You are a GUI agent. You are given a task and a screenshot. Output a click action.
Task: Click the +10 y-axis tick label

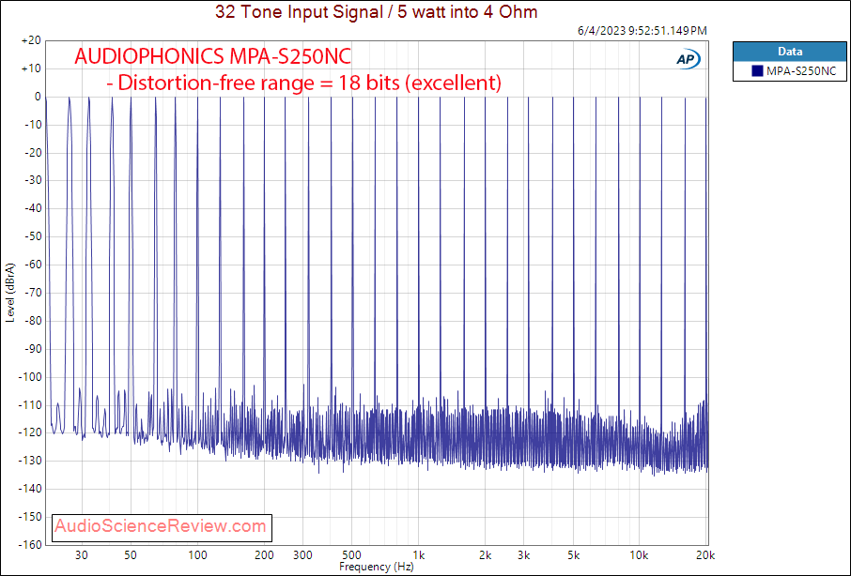click(31, 68)
